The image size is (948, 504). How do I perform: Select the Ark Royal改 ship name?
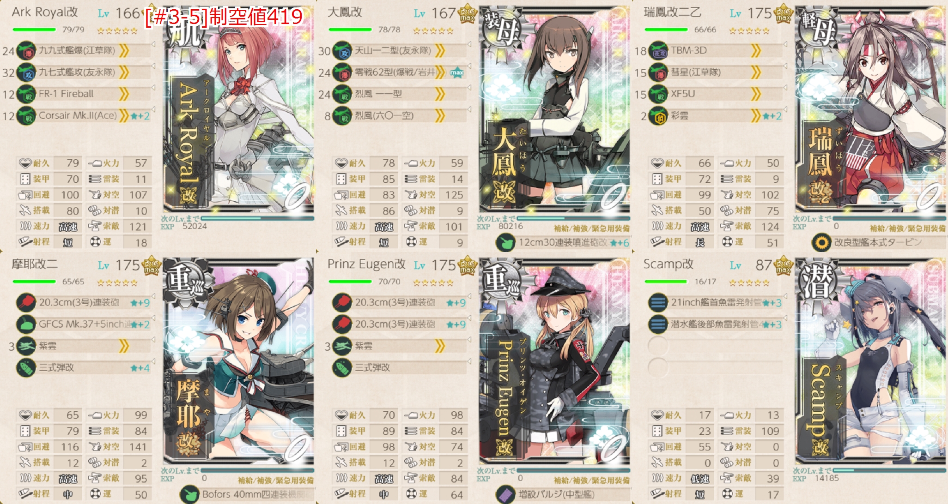[45, 12]
